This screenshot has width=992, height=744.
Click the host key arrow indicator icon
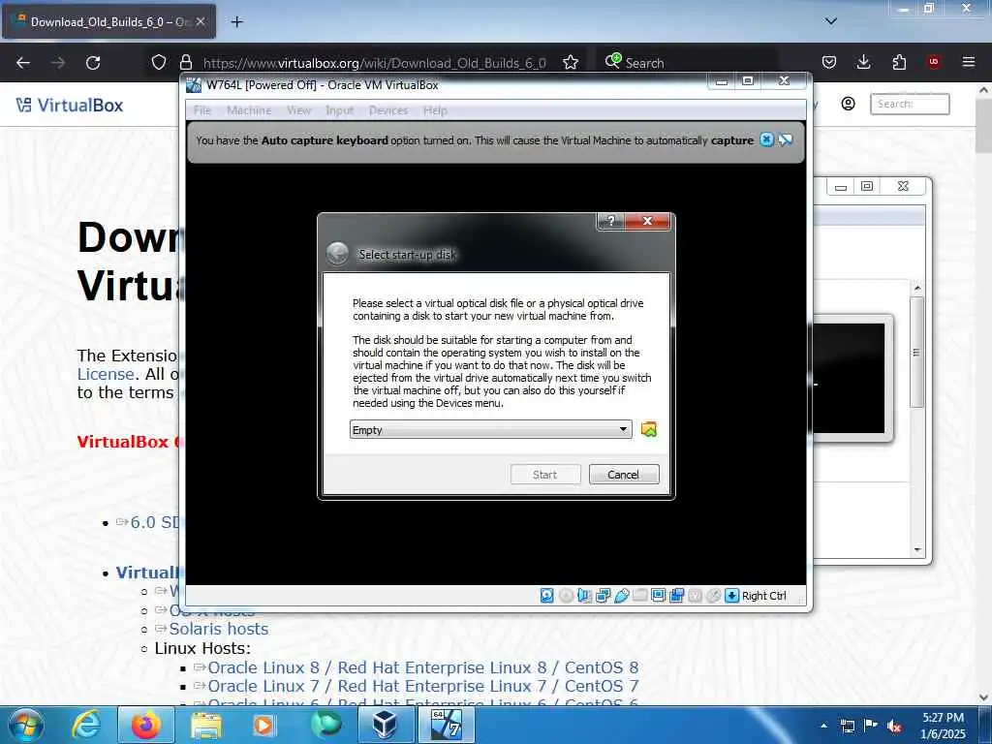[731, 596]
